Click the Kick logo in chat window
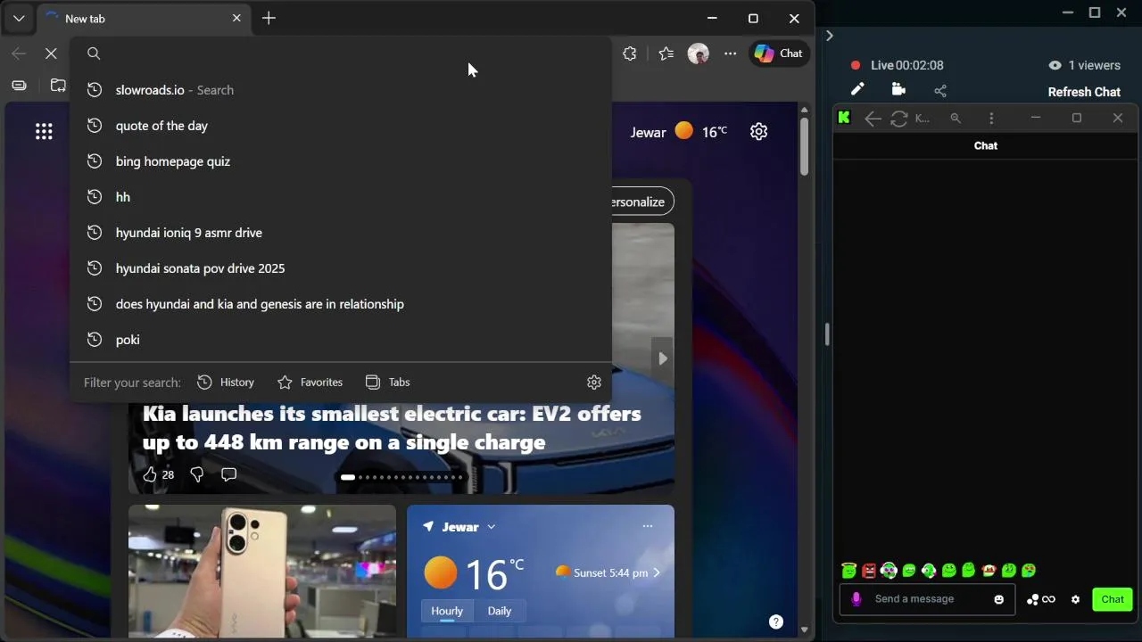The width and height of the screenshot is (1142, 642). [844, 118]
